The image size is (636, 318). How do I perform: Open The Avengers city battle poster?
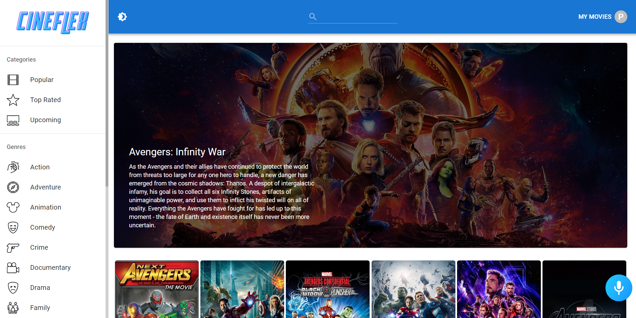click(242, 289)
